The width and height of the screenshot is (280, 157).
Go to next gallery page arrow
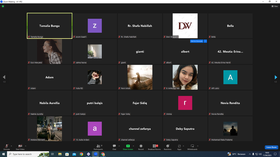point(276,77)
